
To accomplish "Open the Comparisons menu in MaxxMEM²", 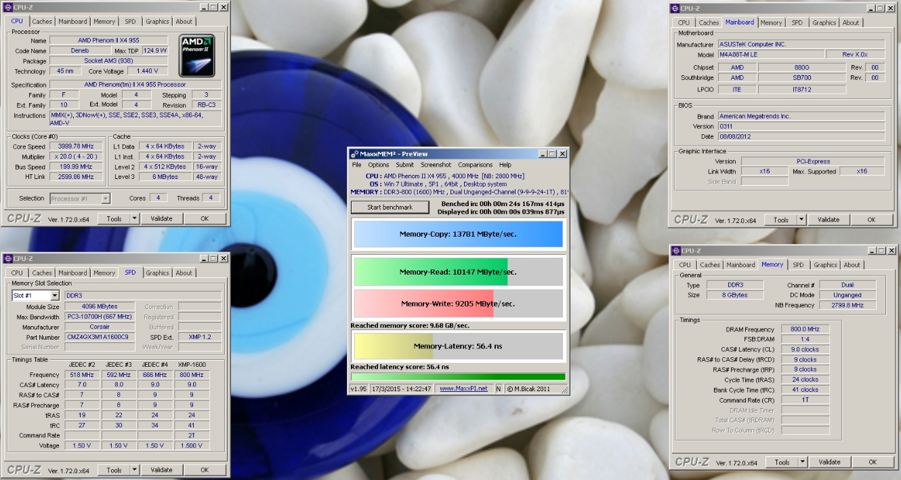I will pyautogui.click(x=475, y=165).
